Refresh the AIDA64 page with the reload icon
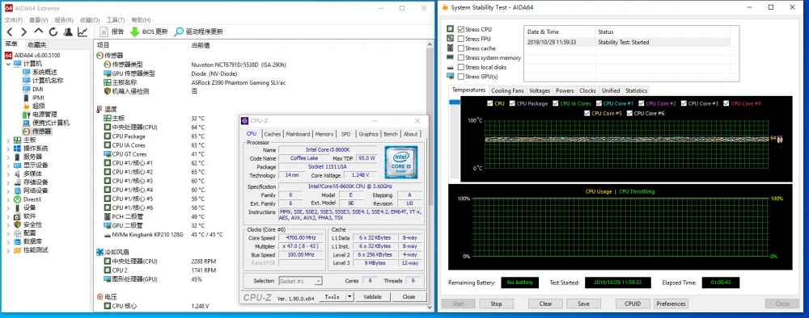This screenshot has width=809, height=318. tap(53, 32)
